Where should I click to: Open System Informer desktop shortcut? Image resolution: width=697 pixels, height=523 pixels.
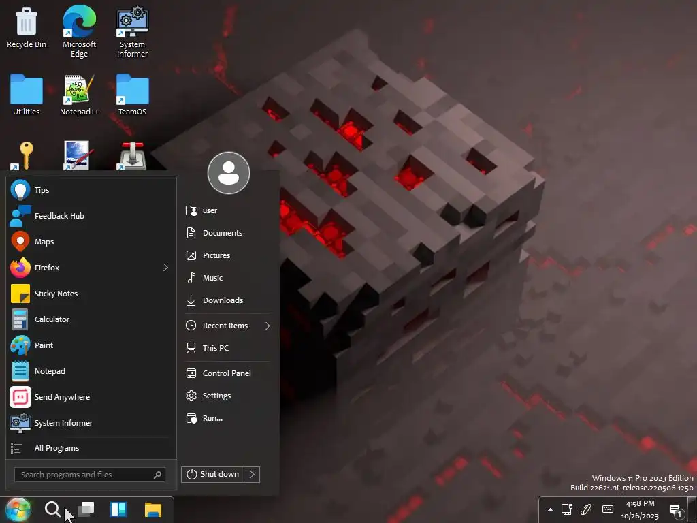point(132,31)
